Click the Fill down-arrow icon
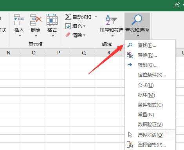 coord(68,26)
